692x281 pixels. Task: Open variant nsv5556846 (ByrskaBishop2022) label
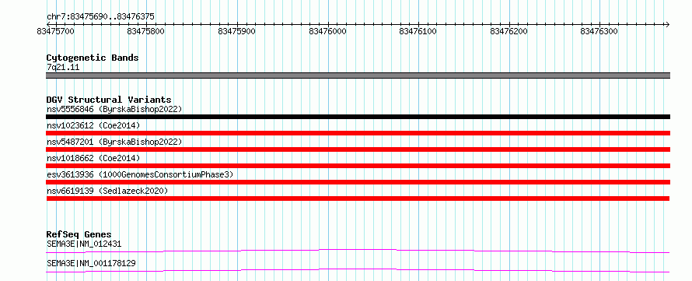pos(114,109)
